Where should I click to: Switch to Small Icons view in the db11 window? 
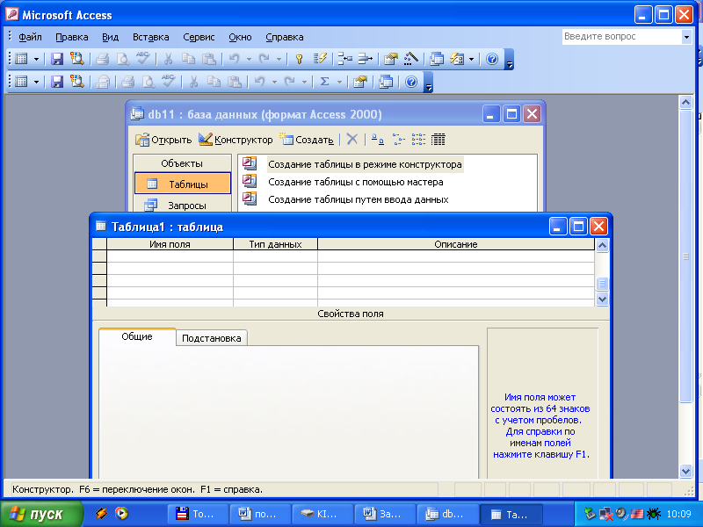point(398,140)
